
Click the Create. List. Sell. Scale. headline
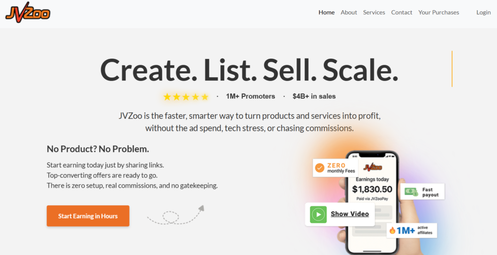coord(249,70)
